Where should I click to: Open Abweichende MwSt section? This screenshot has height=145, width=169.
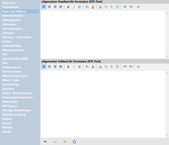(15, 59)
